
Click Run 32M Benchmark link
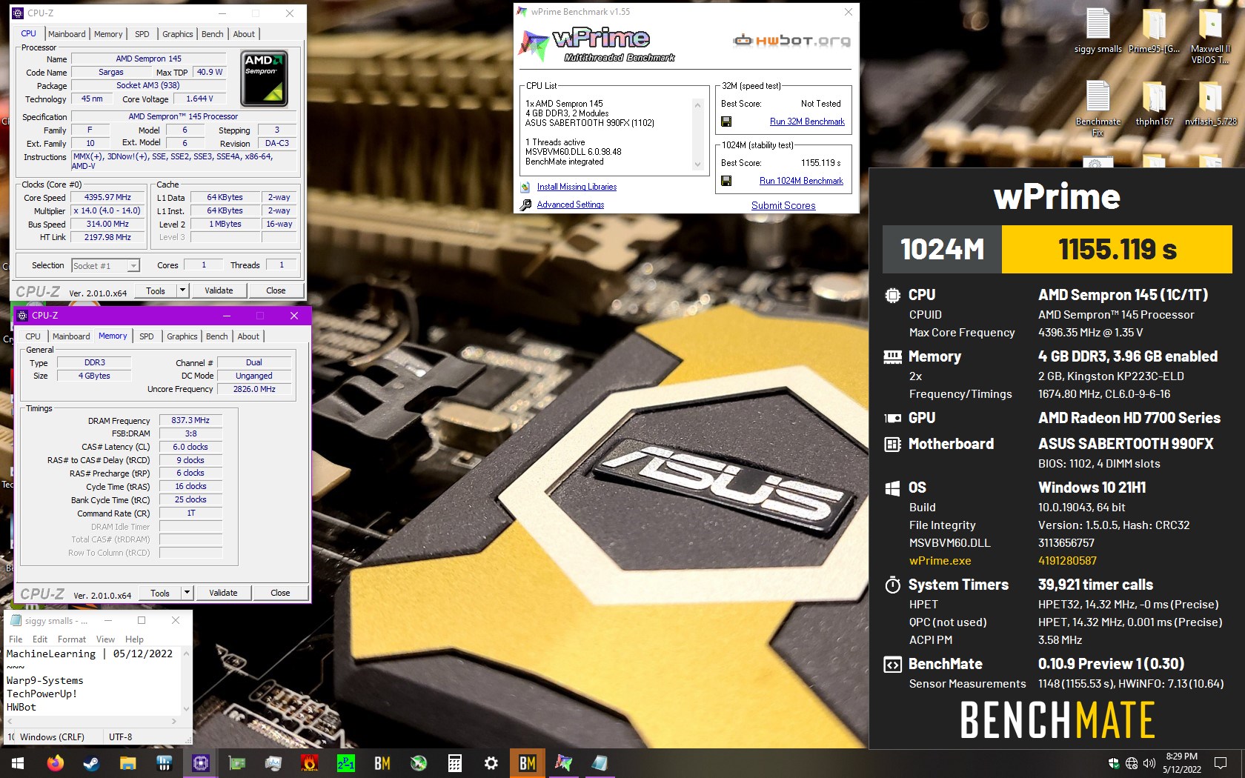(x=807, y=122)
